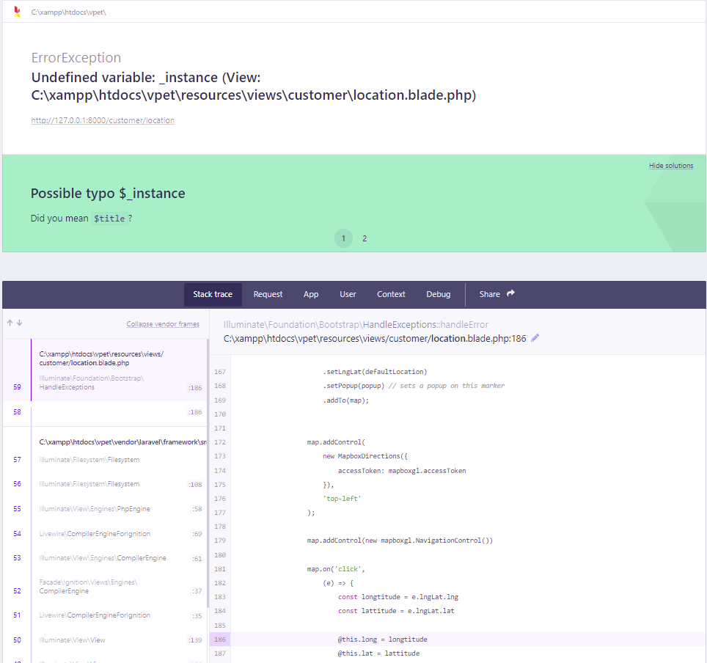
Task: Select frame 59 HandleExceptions location.blade.php
Action: [105, 370]
